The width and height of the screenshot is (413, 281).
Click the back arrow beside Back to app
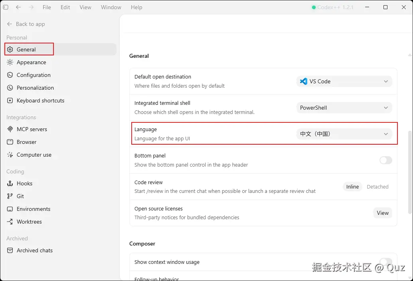10,24
